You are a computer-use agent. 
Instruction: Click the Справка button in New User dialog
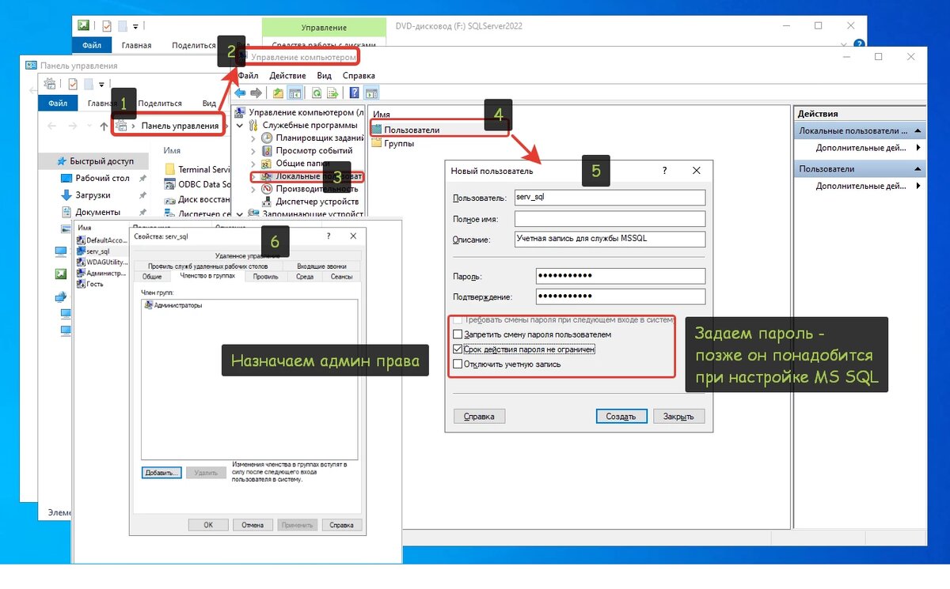(x=479, y=417)
